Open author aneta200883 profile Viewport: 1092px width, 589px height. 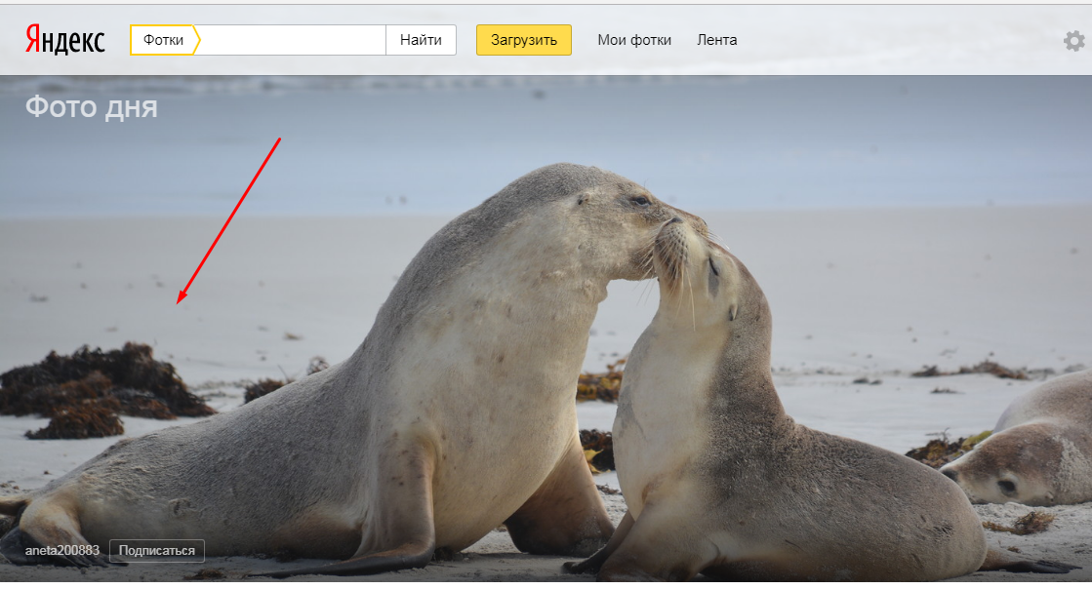62,550
